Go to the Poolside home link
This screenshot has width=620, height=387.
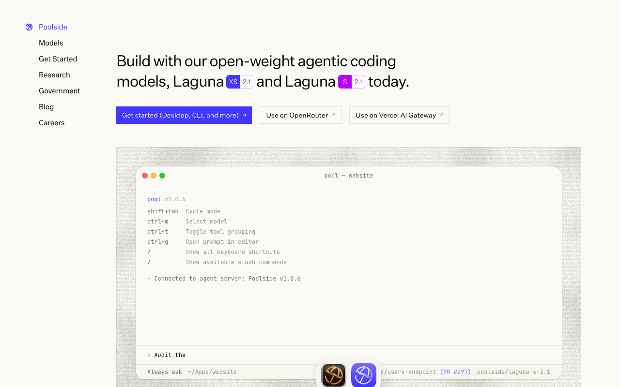click(x=53, y=27)
